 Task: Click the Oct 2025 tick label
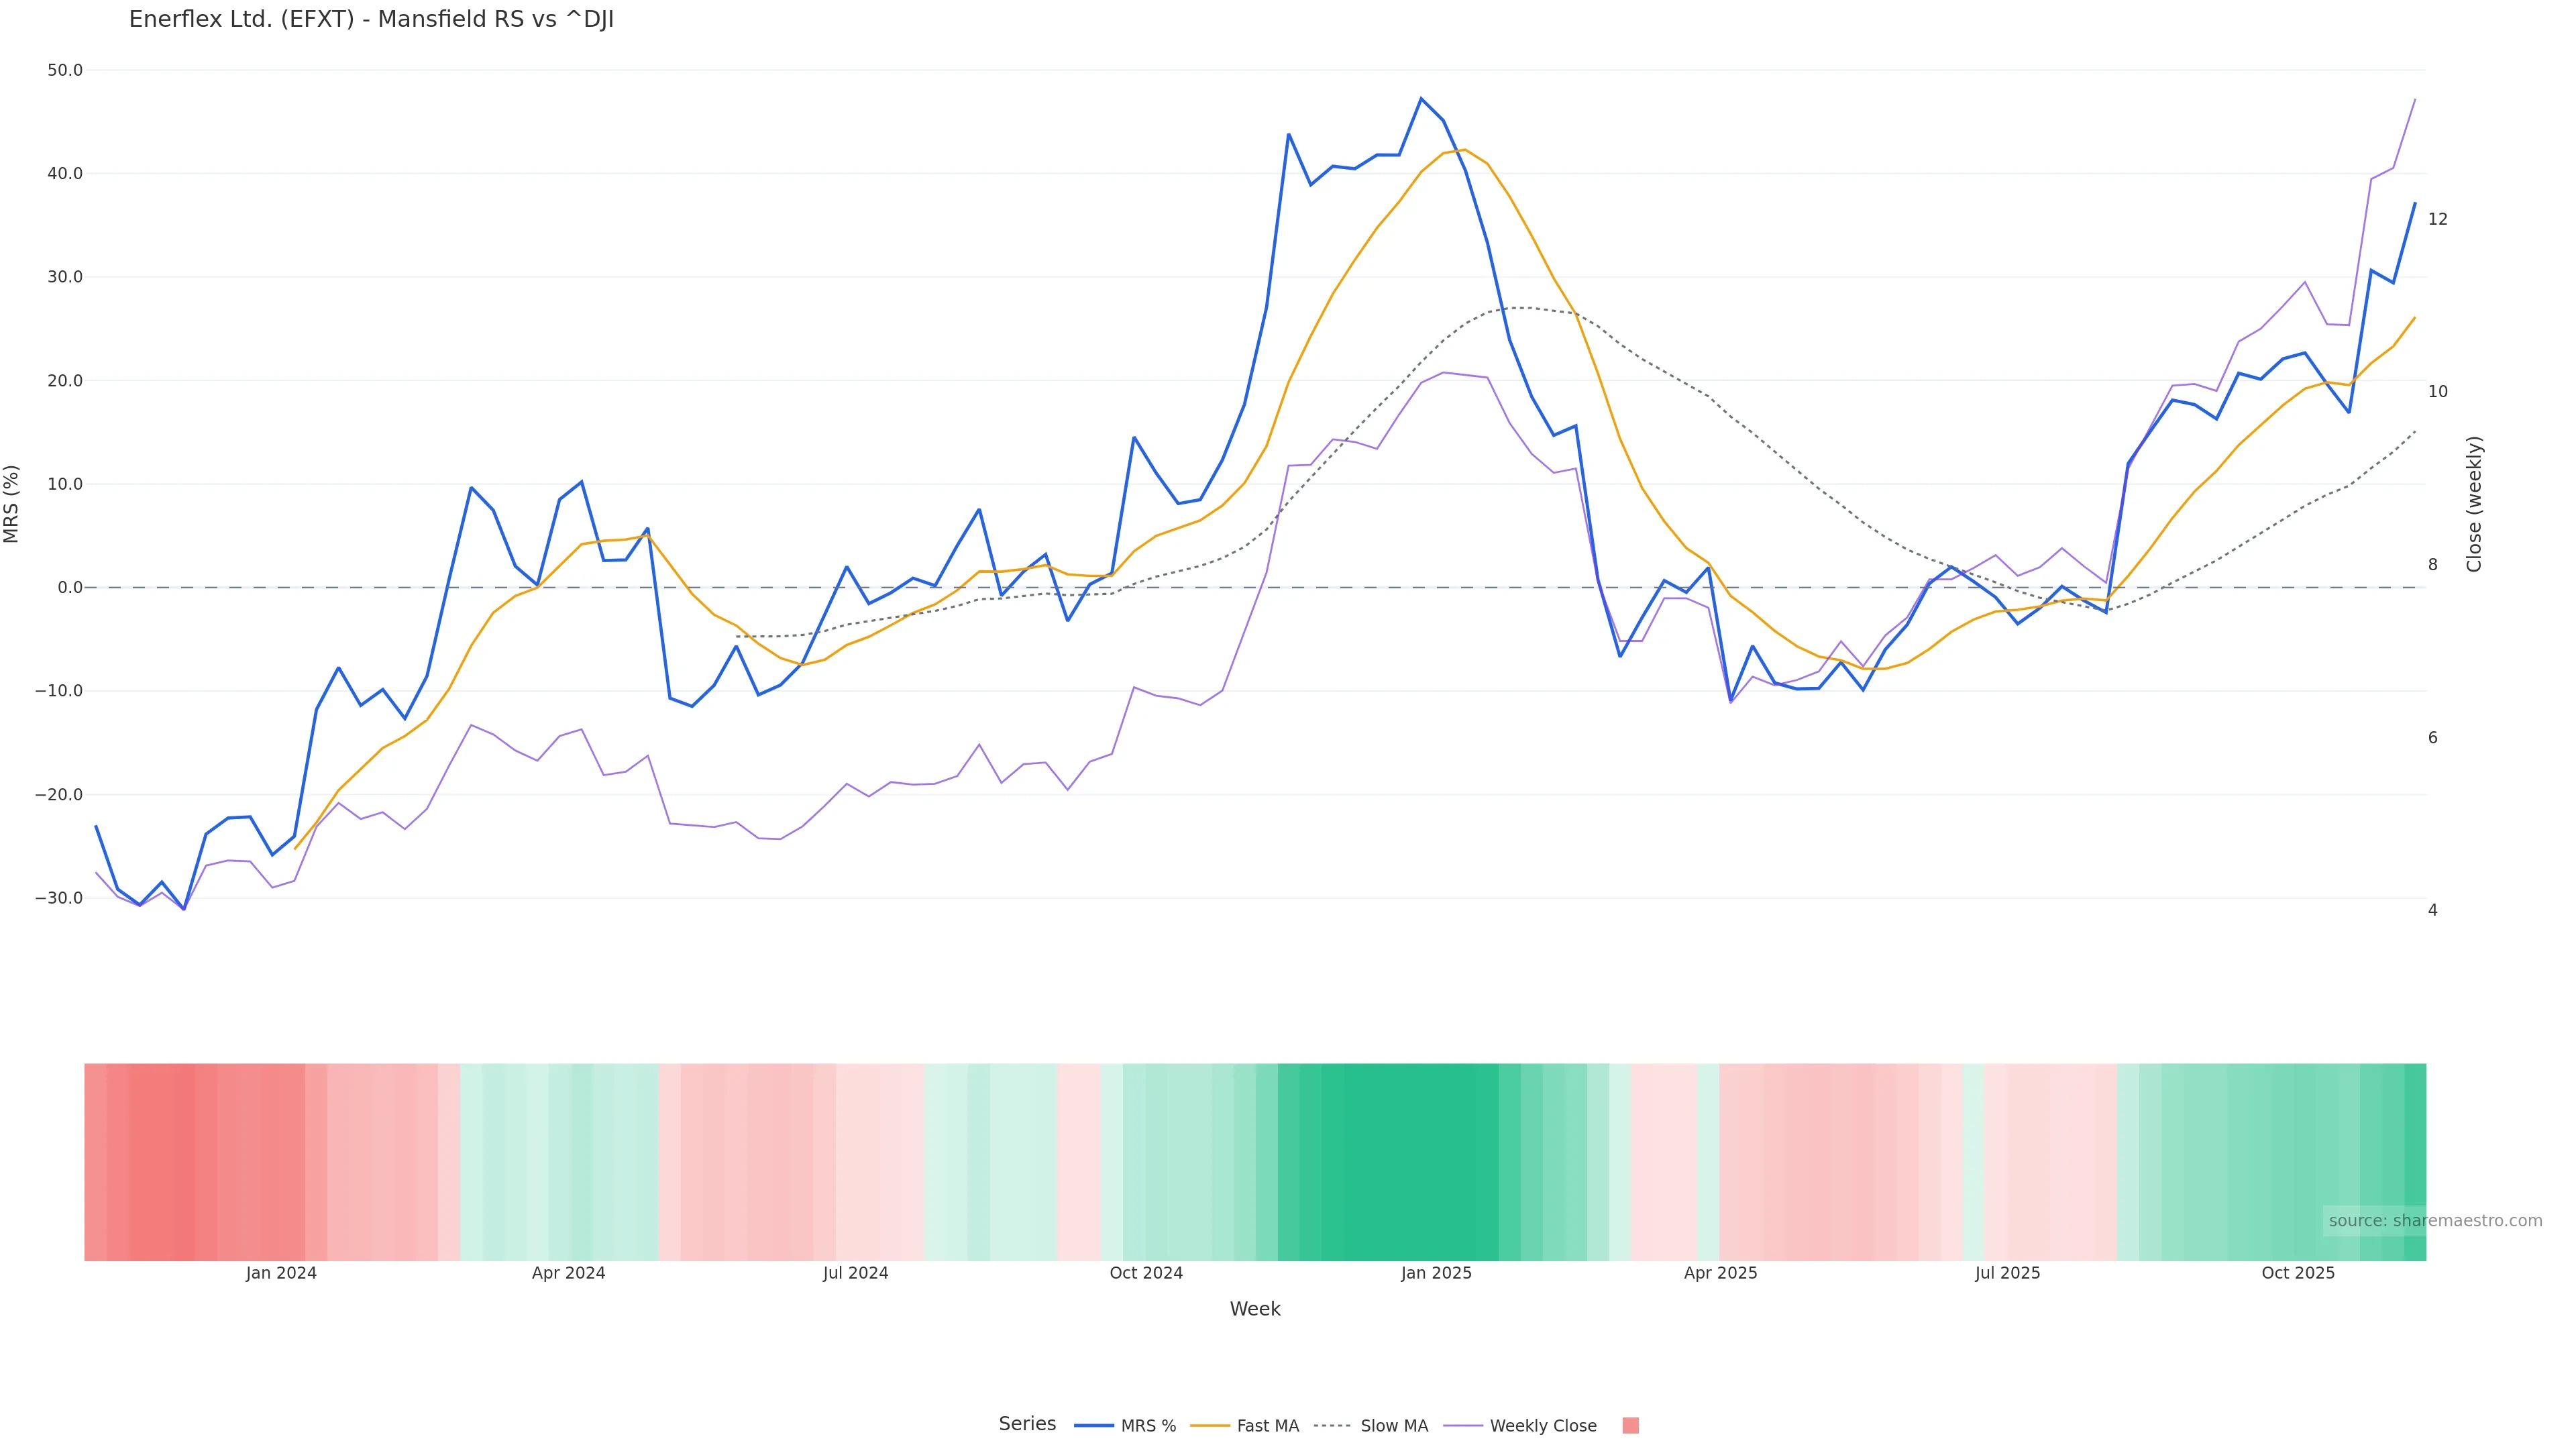[x=2298, y=1273]
